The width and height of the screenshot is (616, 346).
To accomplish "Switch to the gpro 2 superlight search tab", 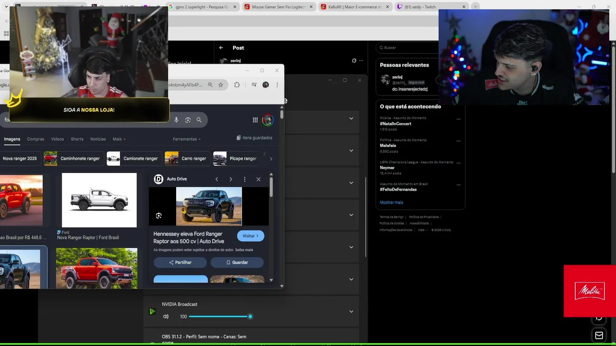I will click(202, 7).
